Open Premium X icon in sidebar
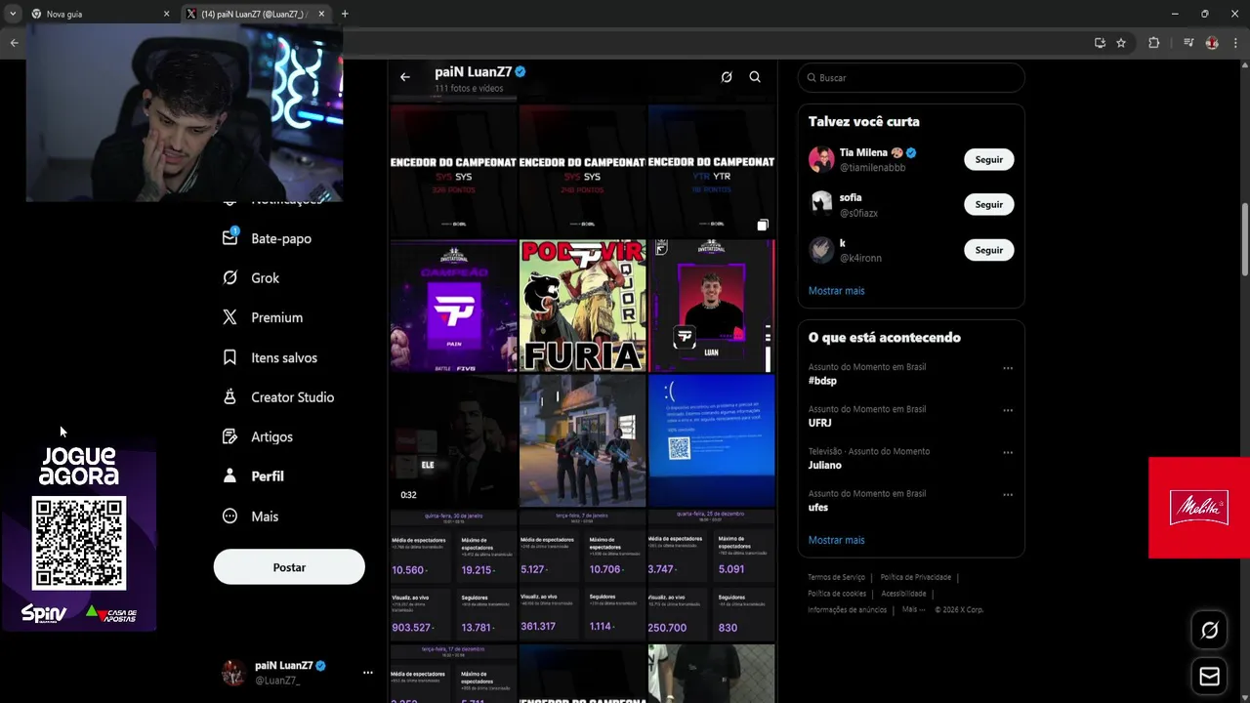This screenshot has height=703, width=1250. click(229, 317)
